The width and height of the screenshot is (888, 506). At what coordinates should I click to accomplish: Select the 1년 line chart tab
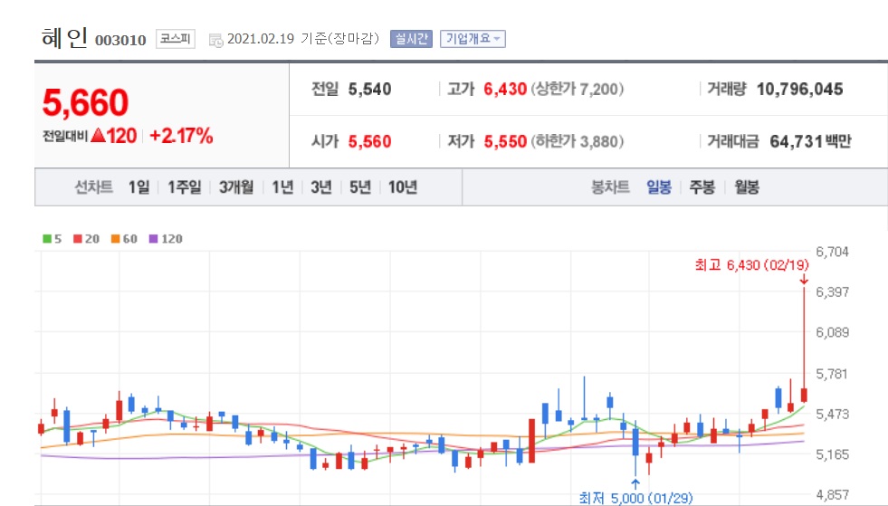point(282,187)
